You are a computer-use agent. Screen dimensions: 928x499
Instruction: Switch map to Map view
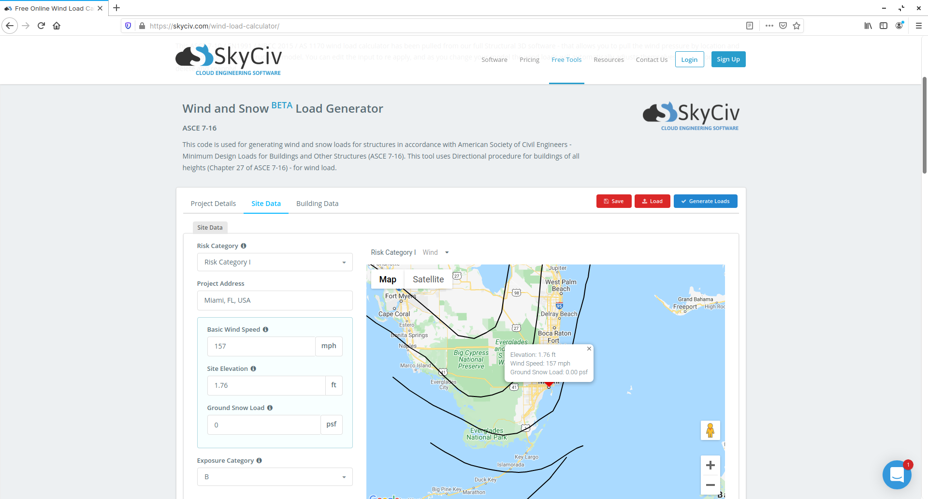(x=388, y=279)
